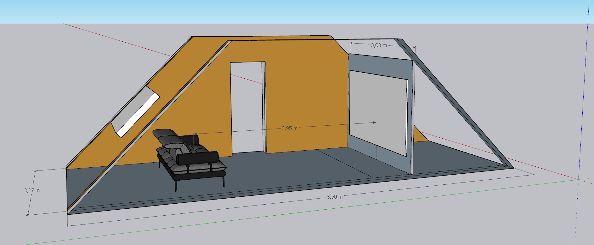This screenshot has height=245, width=594.
Task: Select the 8,50 m length dimension
Action: [334, 197]
